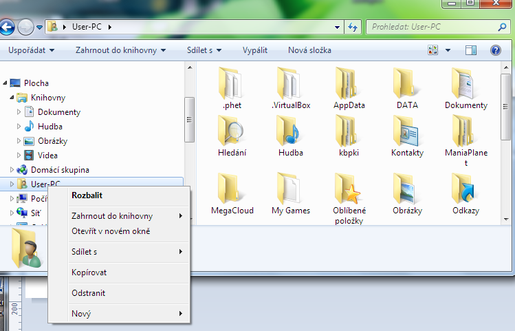Click the large user folder icon in details pane
Screen dimensions: 515x331
[x=27, y=248]
